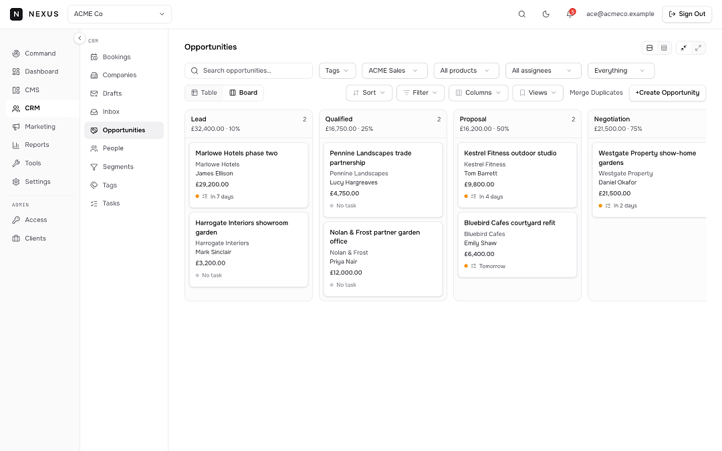722x451 pixels.
Task: Click the Access key icon
Action: point(16,220)
